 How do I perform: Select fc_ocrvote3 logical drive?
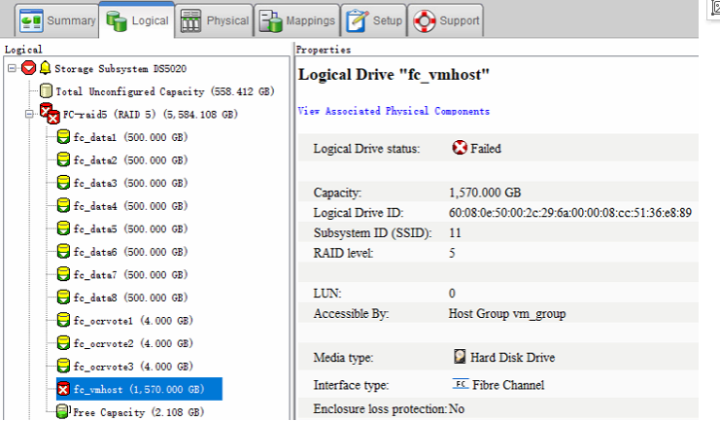coord(132,367)
